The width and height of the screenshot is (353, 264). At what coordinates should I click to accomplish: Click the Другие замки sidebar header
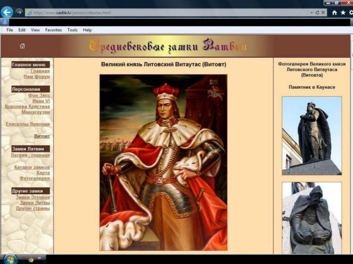click(30, 191)
